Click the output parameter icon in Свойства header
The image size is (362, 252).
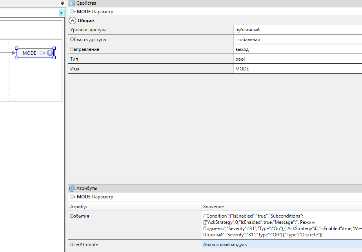point(73,12)
